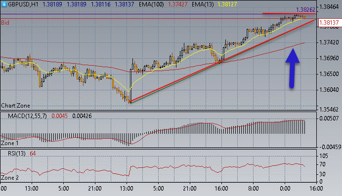Select the purple 1.38262 price level label
Screen dimensions: 342x196
click(x=305, y=9)
